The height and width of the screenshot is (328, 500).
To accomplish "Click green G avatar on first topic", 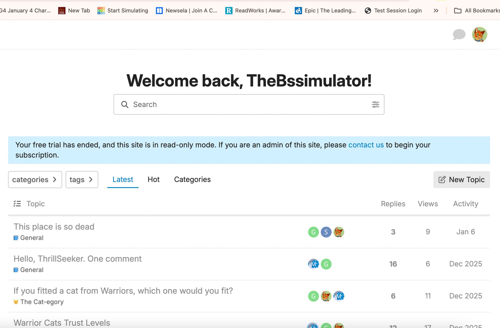I will click(x=313, y=232).
